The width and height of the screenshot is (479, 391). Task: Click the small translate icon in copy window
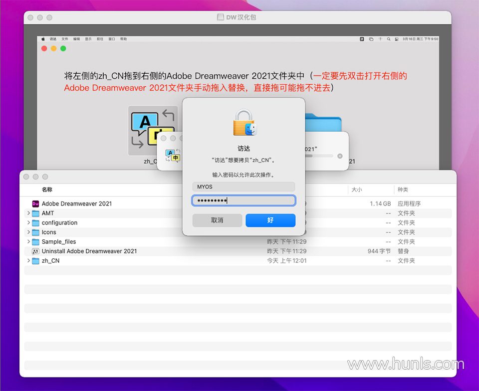[173, 155]
